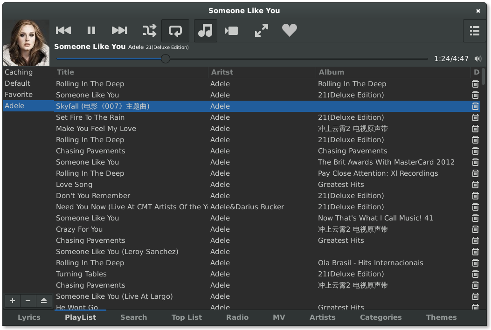491x330 pixels.
Task: Open the Top List tab
Action: 187,317
